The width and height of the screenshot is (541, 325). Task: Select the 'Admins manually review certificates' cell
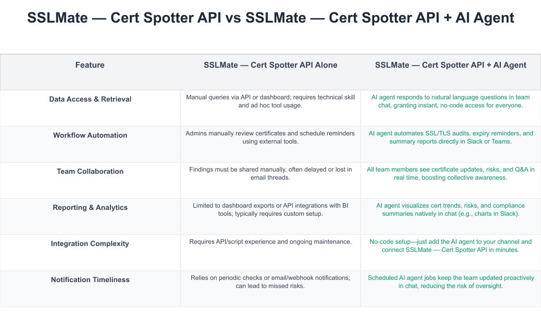(x=270, y=137)
